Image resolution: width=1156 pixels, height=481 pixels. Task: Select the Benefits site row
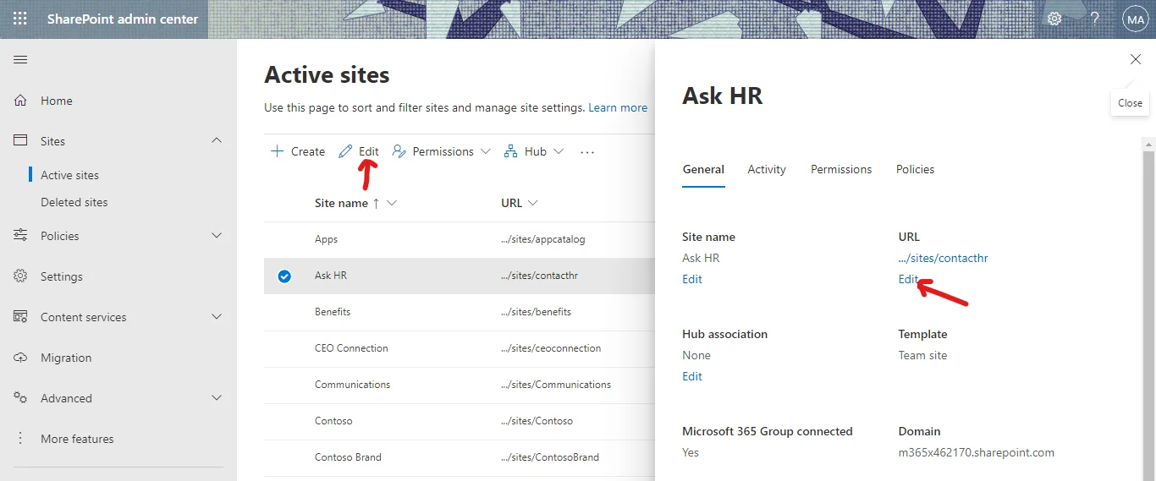click(460, 312)
